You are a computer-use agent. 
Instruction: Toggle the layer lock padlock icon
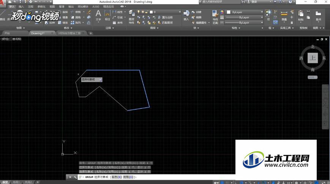(x=147, y=12)
